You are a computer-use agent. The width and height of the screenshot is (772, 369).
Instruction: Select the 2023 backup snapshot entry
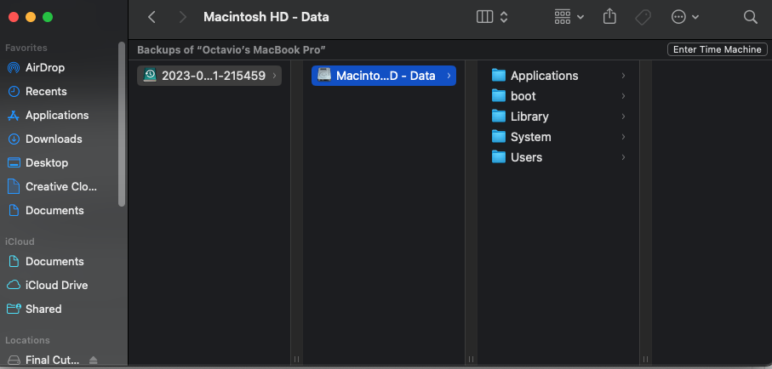point(209,76)
